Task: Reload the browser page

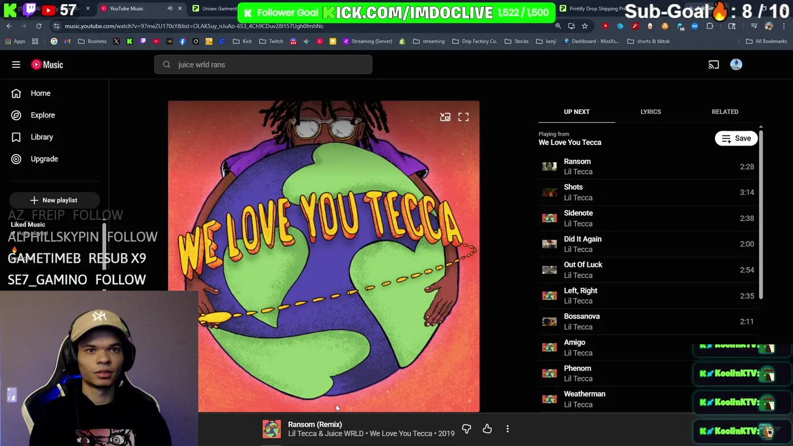Action: 38,26
